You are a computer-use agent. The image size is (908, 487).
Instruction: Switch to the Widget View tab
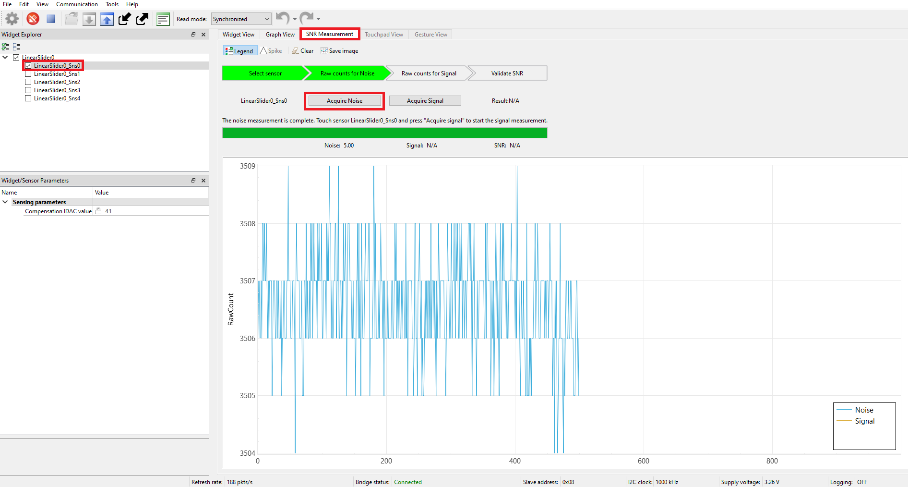pyautogui.click(x=239, y=35)
